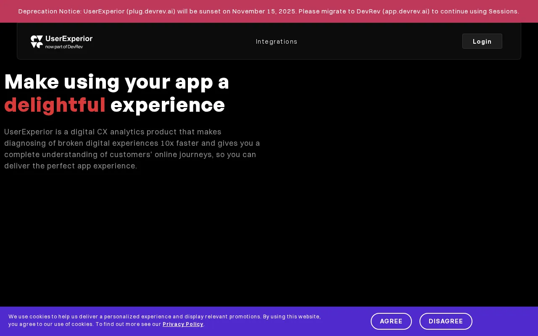Click the UserExperior product description paragraph
This screenshot has height=336, width=538.
point(132,149)
